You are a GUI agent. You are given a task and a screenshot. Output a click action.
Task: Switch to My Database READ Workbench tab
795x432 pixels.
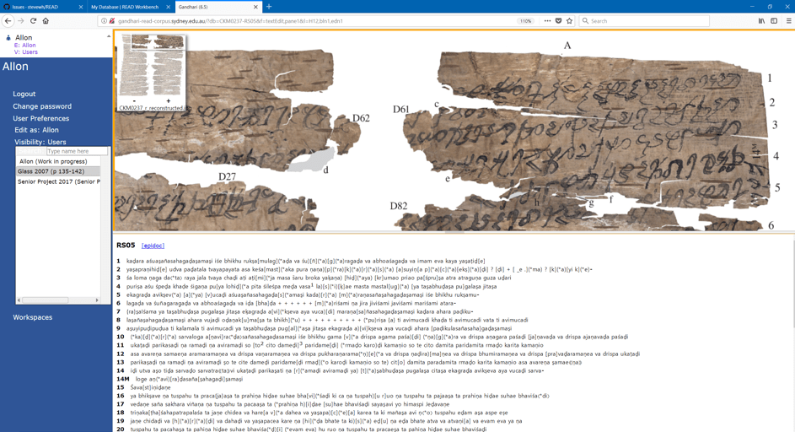125,7
